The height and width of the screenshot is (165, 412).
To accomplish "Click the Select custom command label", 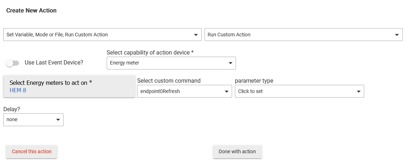I will click(169, 81).
